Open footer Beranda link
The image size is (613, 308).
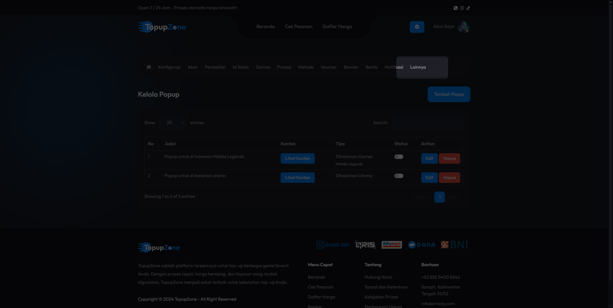[x=316, y=277]
